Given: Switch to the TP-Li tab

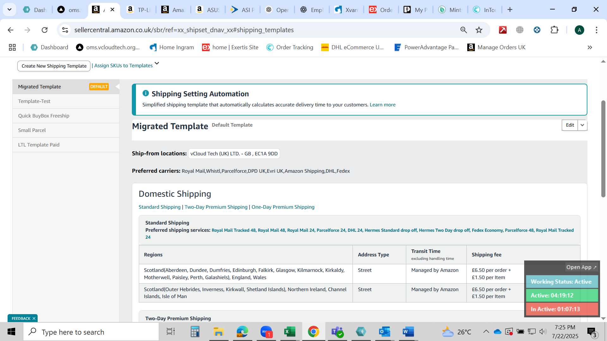Looking at the screenshot, I should pos(138,10).
